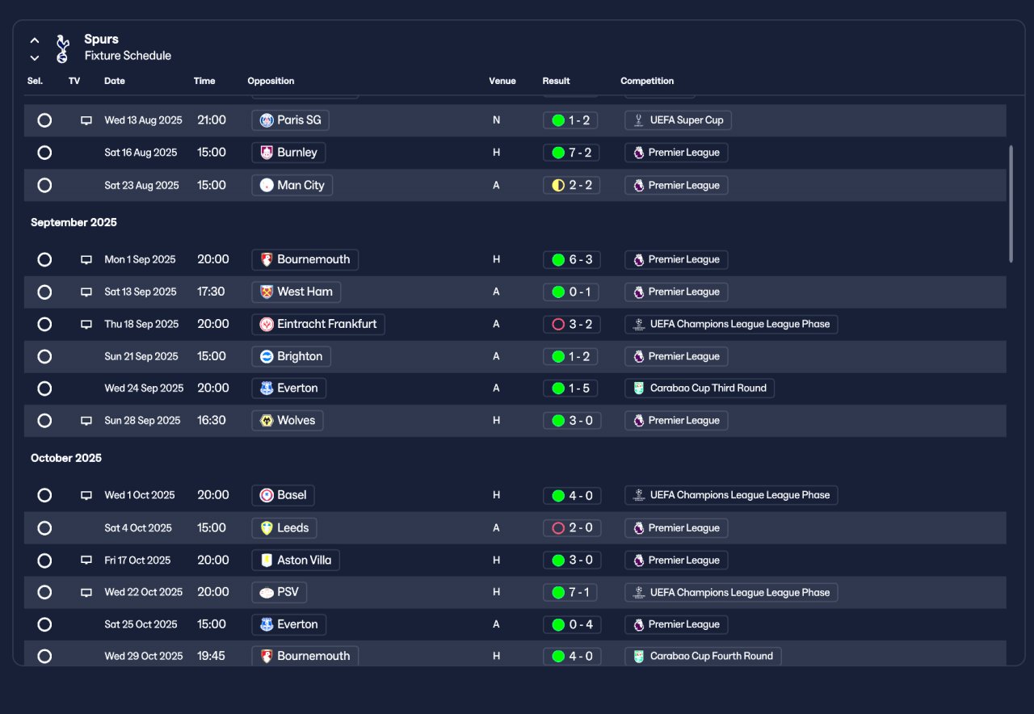Click TV icon for Eintracht Frankfurt match

pos(86,324)
